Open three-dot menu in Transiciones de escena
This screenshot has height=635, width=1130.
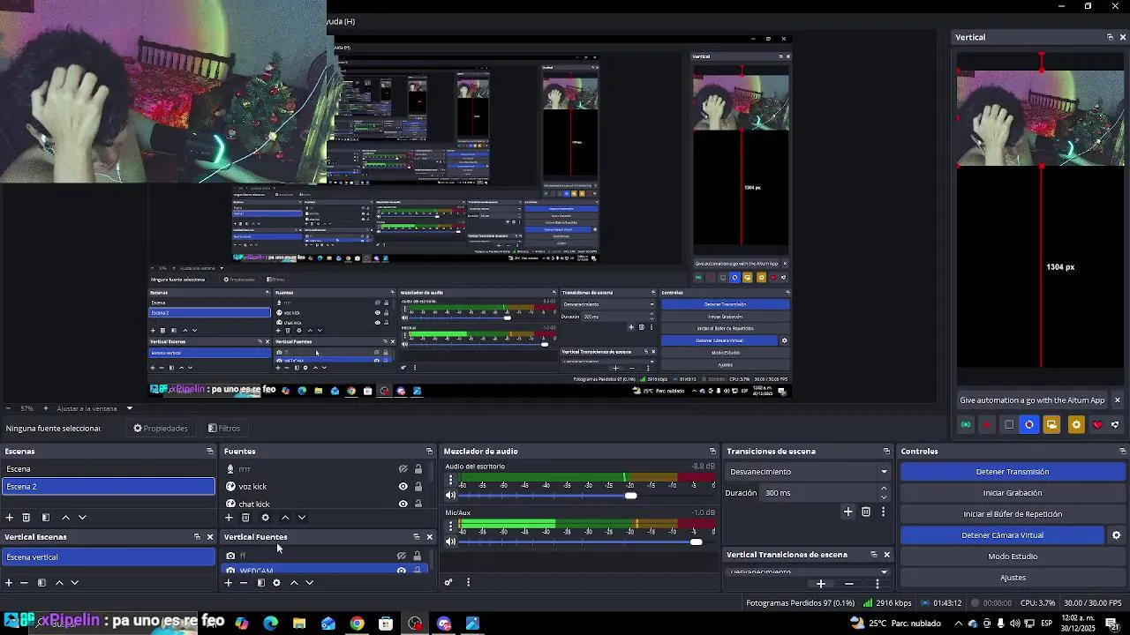(883, 512)
